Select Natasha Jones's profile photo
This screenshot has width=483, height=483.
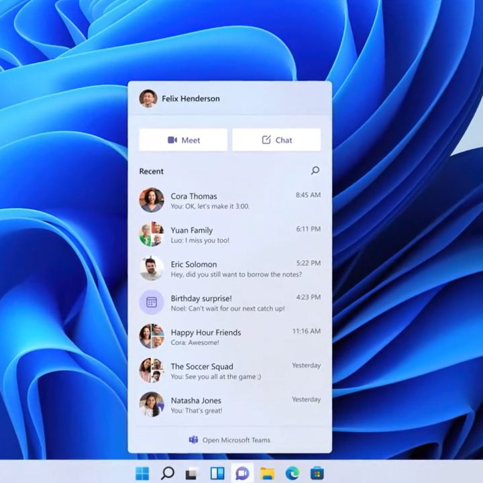tap(151, 404)
